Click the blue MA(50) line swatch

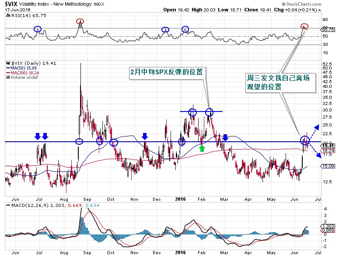(8, 68)
